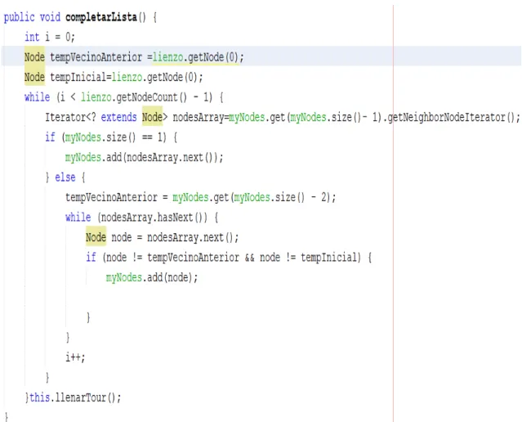
Task: Click myNodes in 'myNodes.add(nodesArray.next())'
Action: coord(83,157)
